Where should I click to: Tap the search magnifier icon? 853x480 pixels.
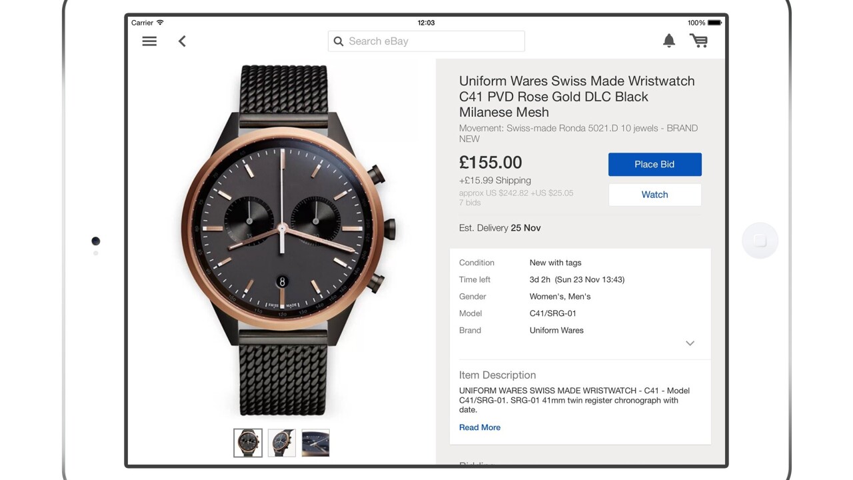[x=339, y=41]
